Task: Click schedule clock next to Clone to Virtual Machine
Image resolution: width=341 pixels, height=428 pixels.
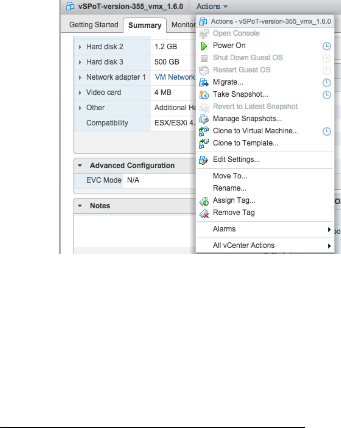Action: pyautogui.click(x=327, y=131)
